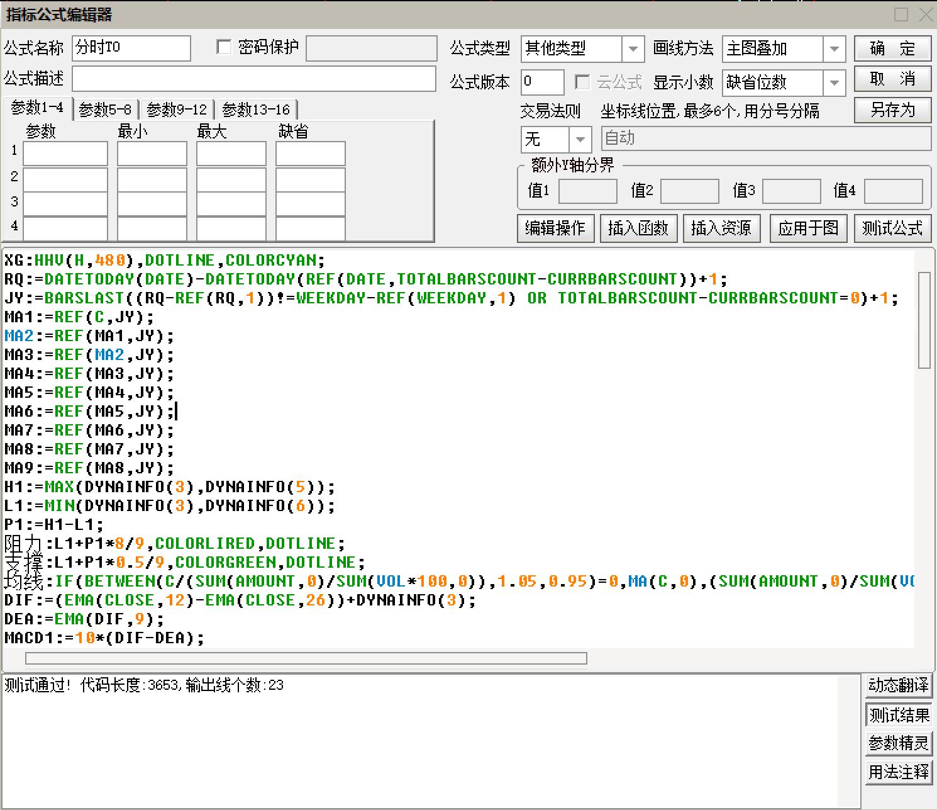Click the 取消 button
937x810 pixels.
[892, 79]
